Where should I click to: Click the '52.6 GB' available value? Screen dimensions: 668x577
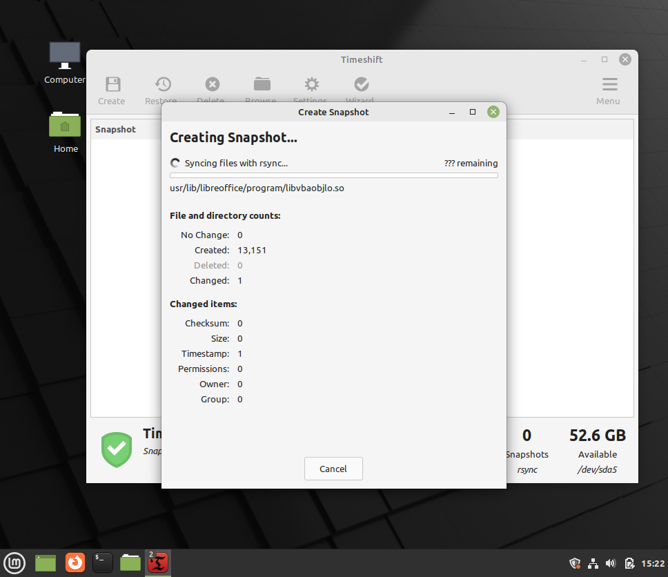pos(598,435)
